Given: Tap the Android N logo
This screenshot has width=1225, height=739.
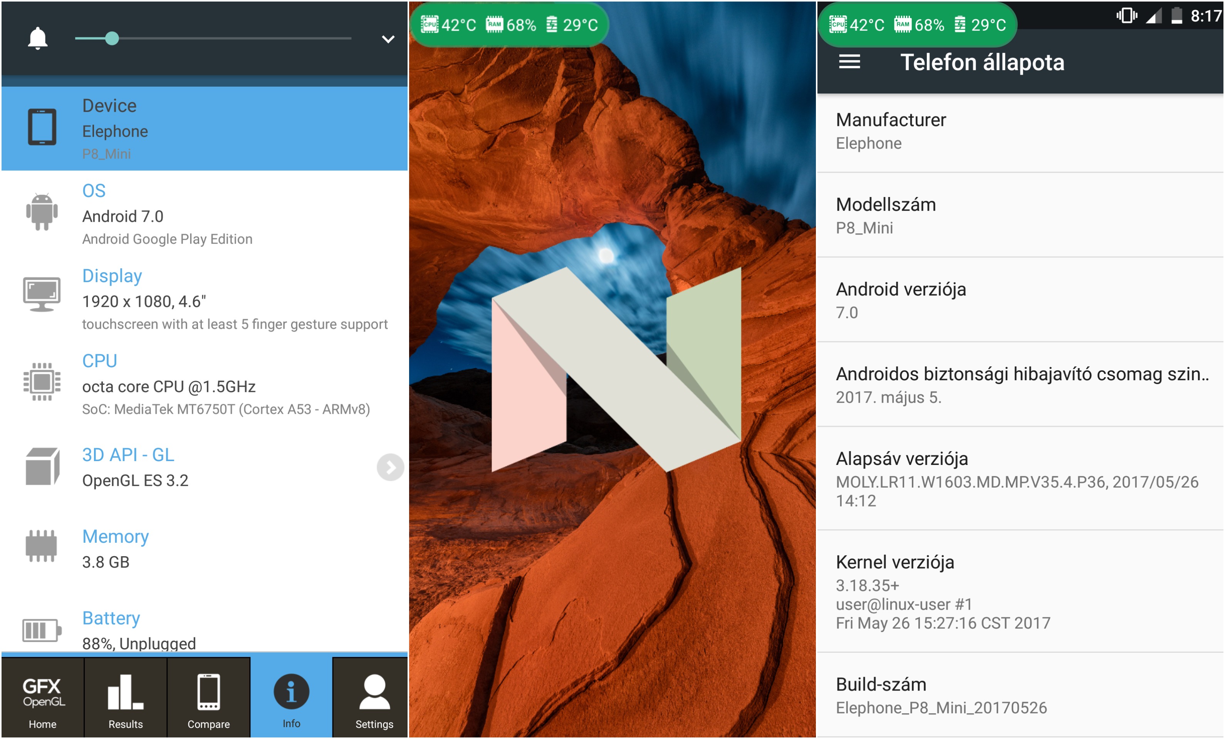Looking at the screenshot, I should tap(616, 369).
